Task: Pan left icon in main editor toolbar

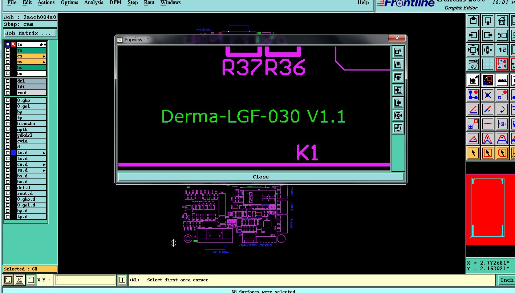Action: pos(473,35)
